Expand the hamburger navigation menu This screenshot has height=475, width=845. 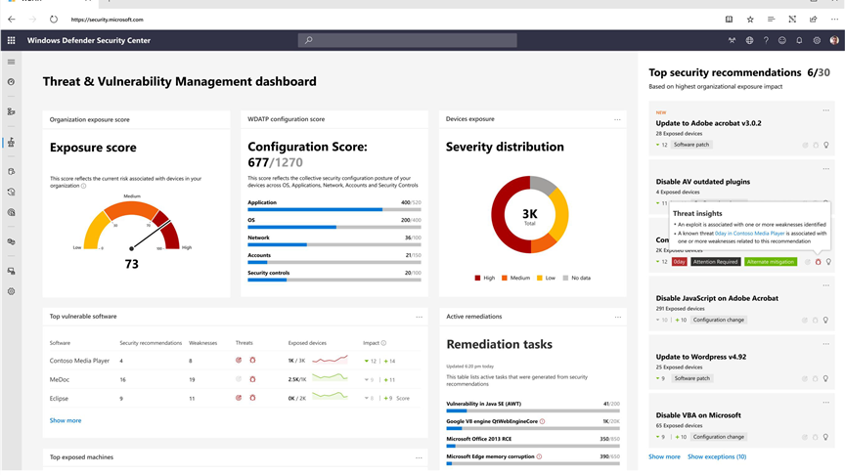(x=11, y=62)
